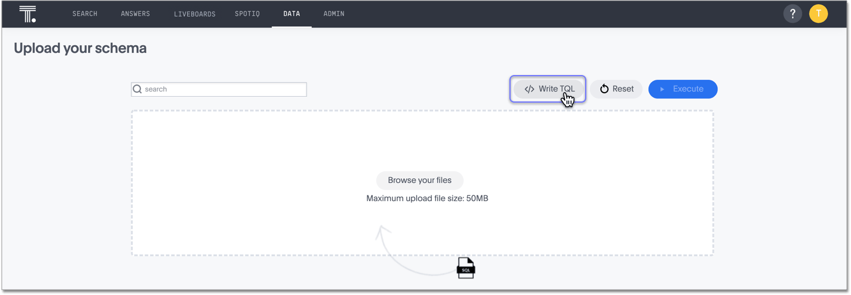The height and width of the screenshot is (295, 851).
Task: Go to the Search tab
Action: point(85,13)
